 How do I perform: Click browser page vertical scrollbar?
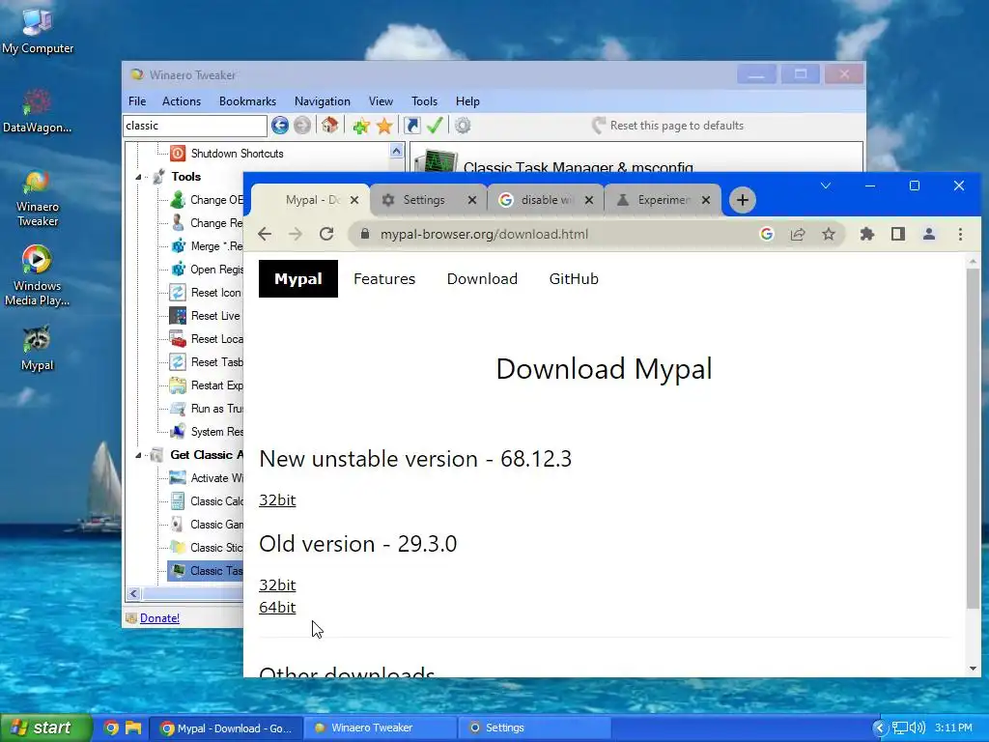point(973,439)
